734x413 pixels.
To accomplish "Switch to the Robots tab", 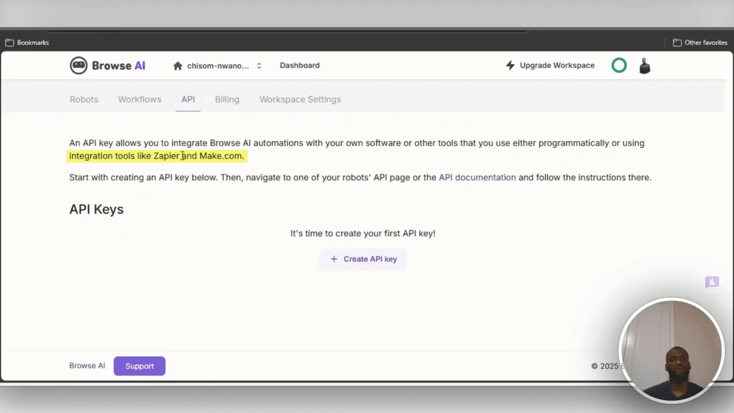I will coord(84,99).
